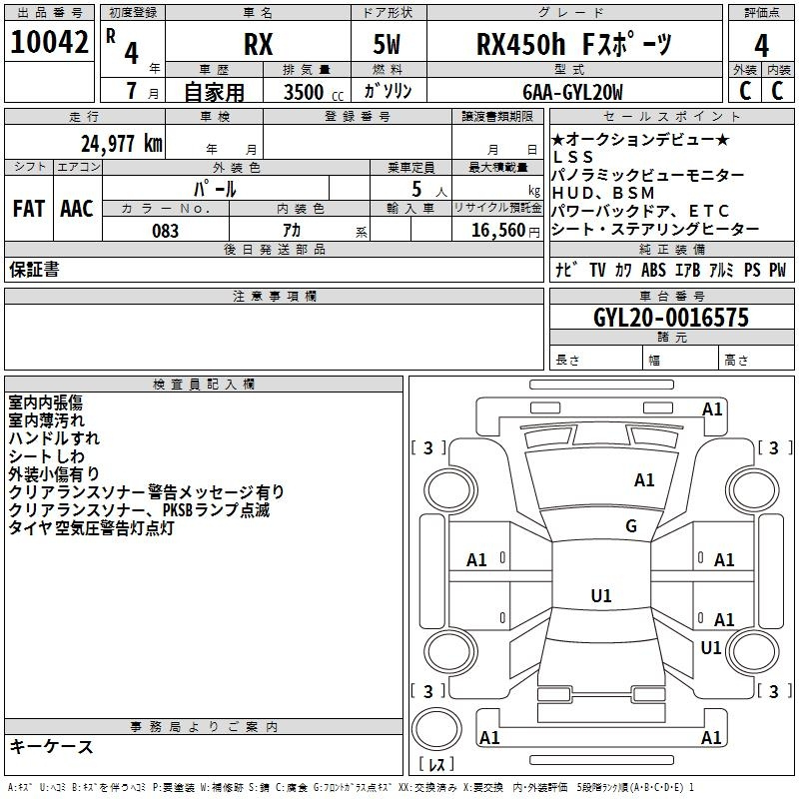This screenshot has height=799, width=799.
Task: Click the G mark on the windshield
Action: click(x=630, y=526)
